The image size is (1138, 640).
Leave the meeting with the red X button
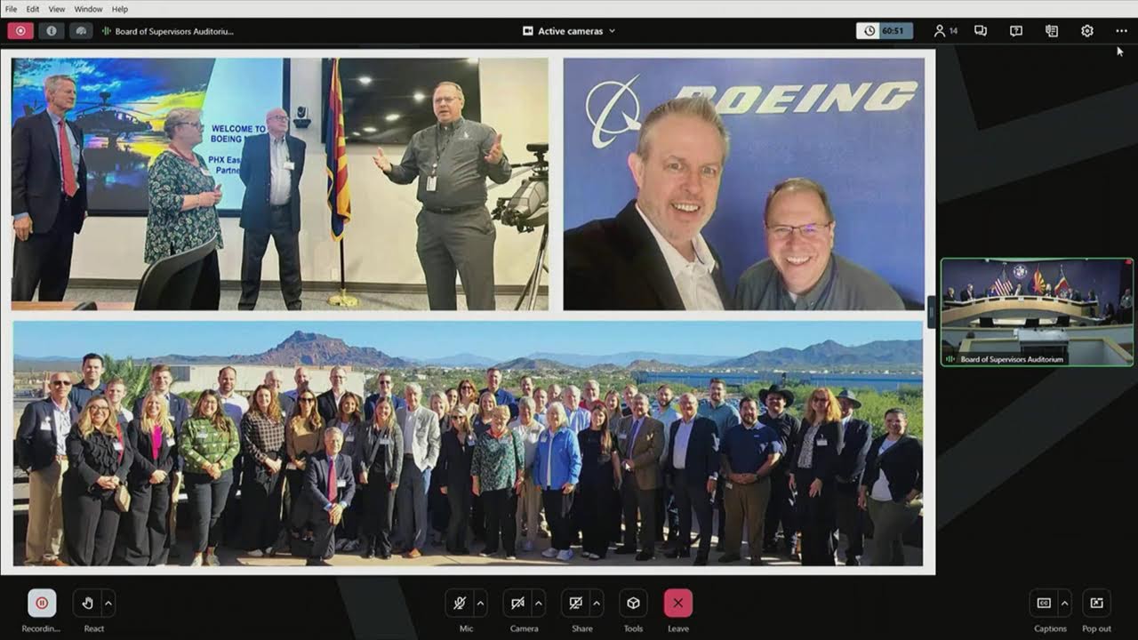[678, 603]
